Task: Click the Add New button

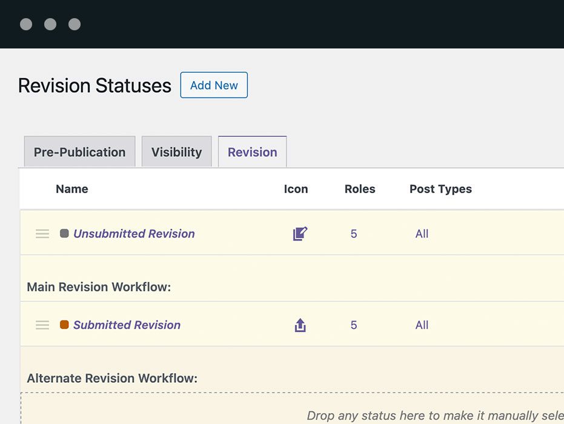Action: tap(214, 85)
